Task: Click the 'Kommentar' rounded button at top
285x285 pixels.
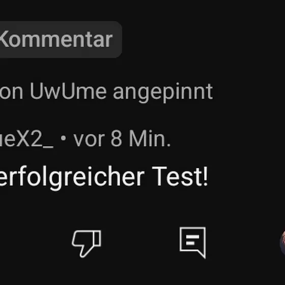Action: (61, 40)
